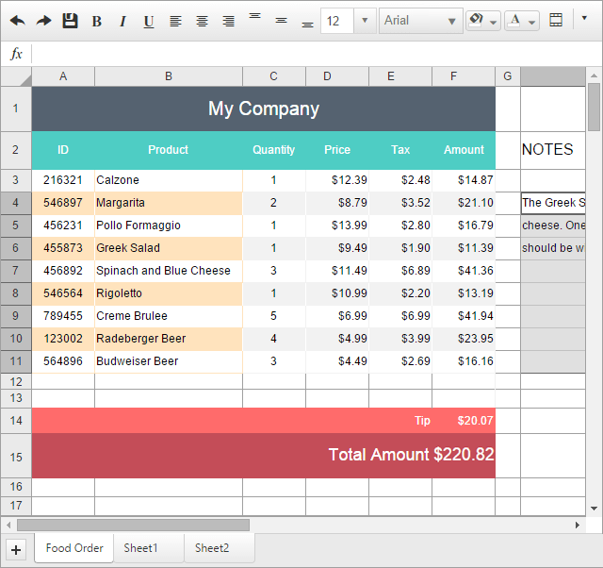The image size is (603, 568).
Task: Toggle Underline formatting
Action: pyautogui.click(x=149, y=21)
